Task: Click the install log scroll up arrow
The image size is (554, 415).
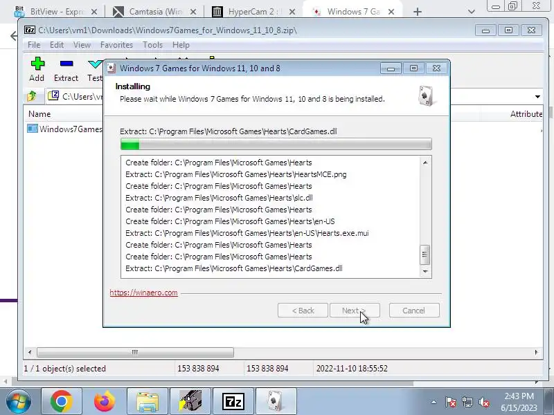Action: [425, 163]
